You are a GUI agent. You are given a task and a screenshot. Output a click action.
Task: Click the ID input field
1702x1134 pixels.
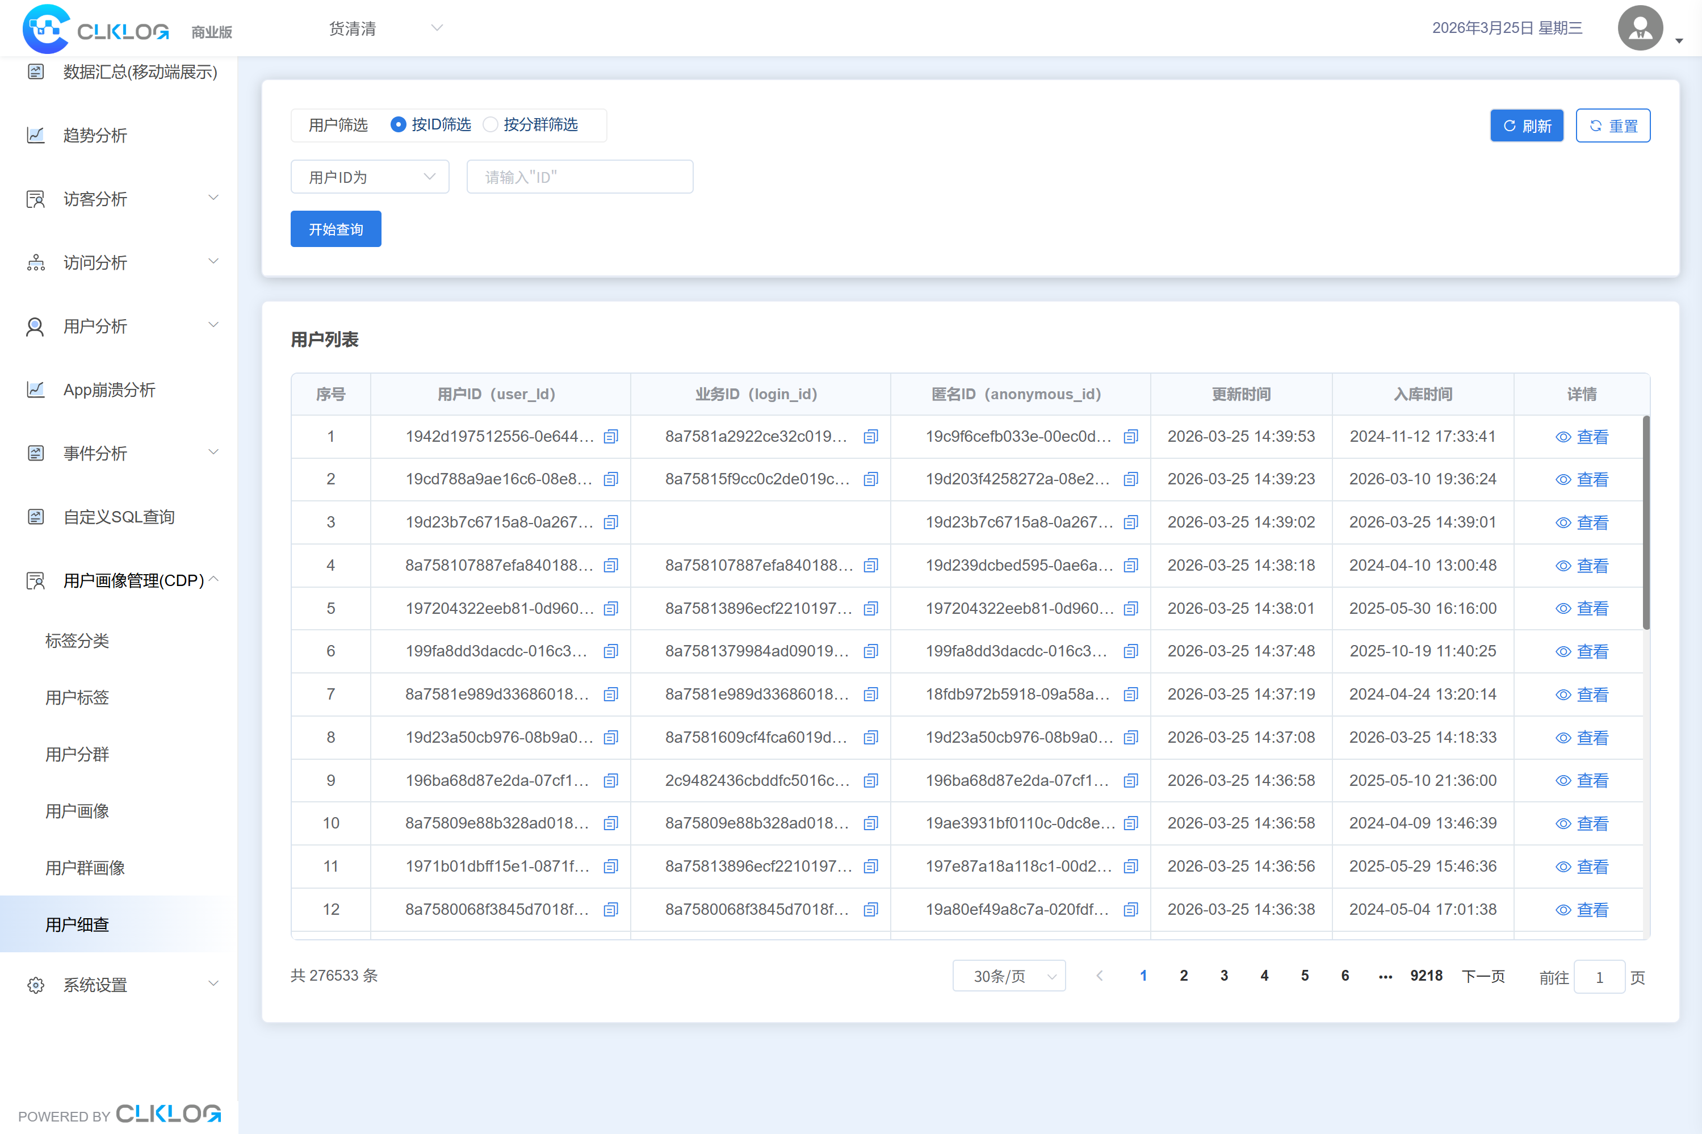coord(579,177)
